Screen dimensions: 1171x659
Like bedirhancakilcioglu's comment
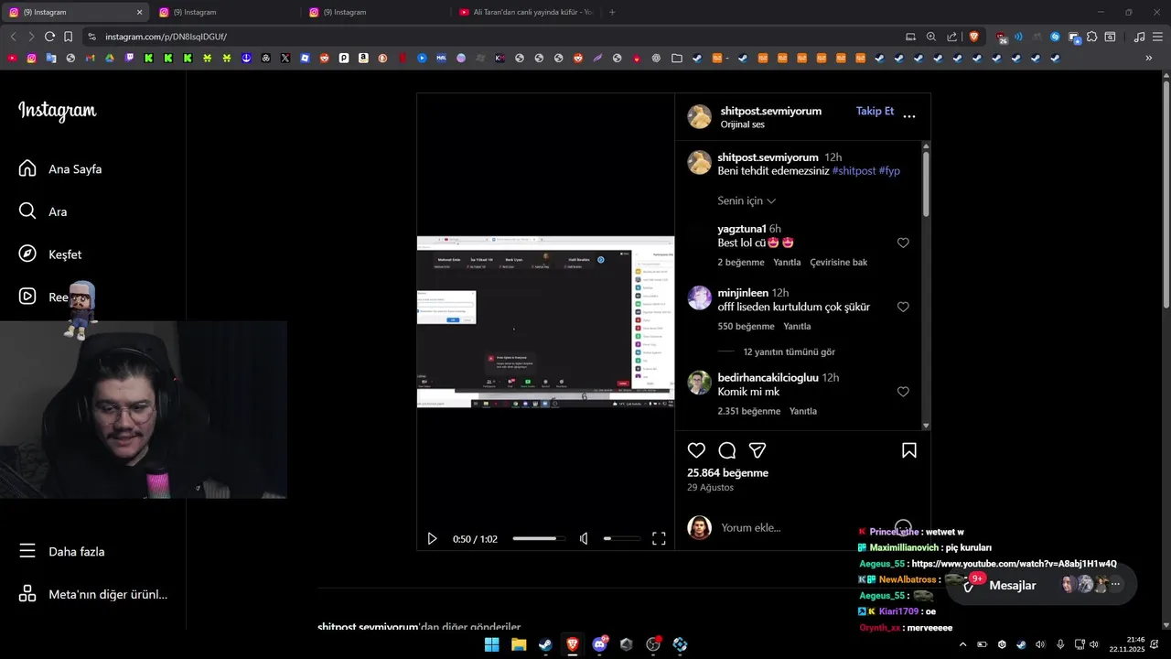tap(903, 392)
